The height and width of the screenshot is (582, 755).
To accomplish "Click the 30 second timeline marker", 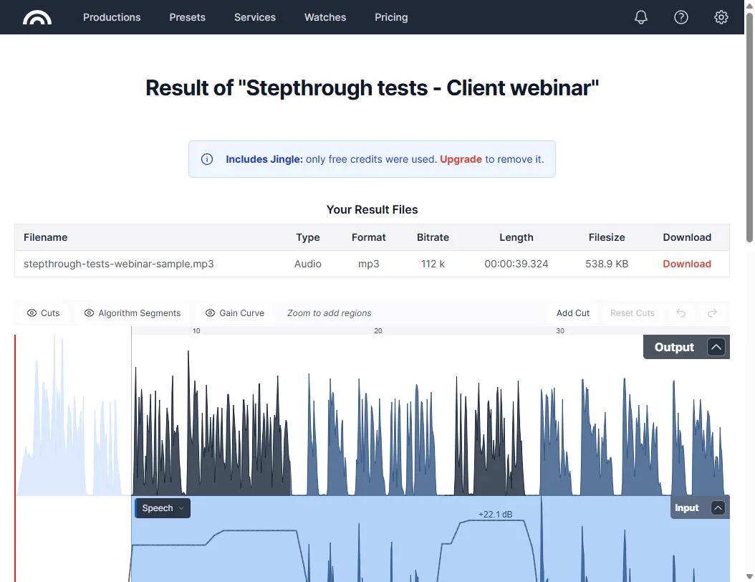I will pyautogui.click(x=560, y=331).
